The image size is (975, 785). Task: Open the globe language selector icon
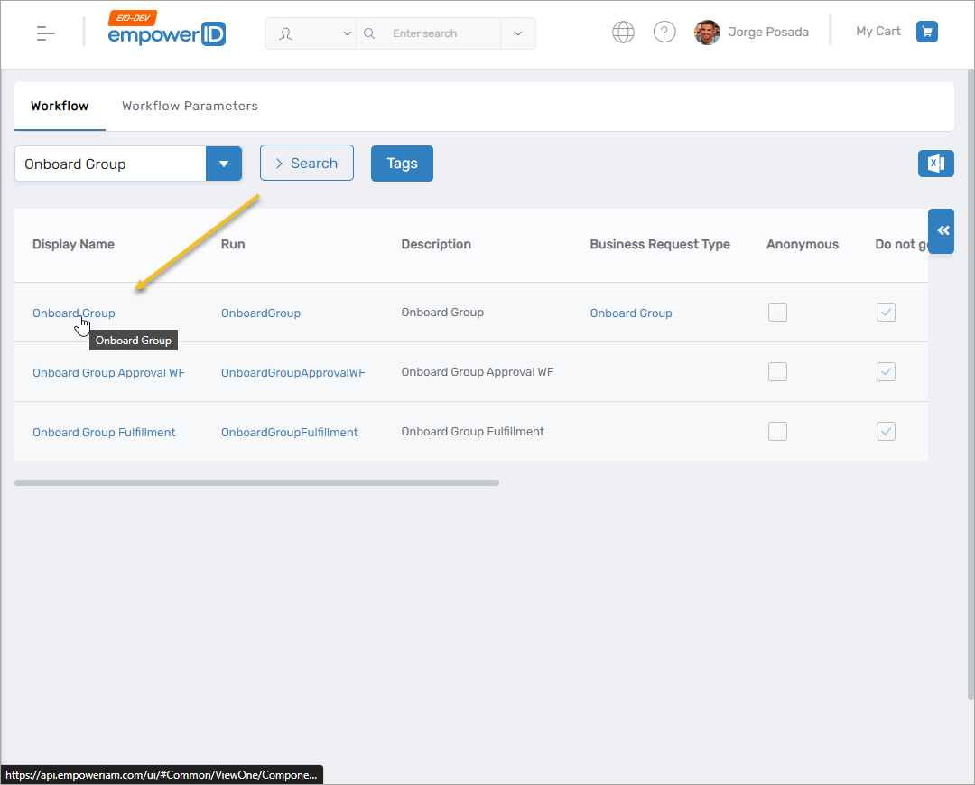[x=623, y=31]
